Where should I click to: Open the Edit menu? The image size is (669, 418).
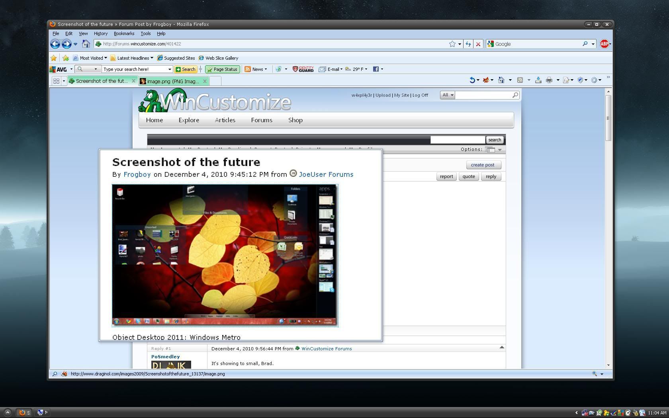pos(69,34)
